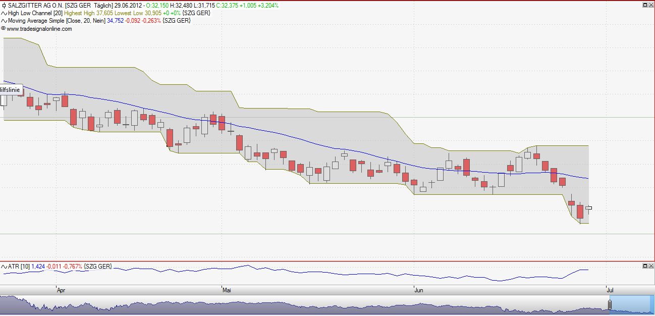Click the L:31,715 low value
The width and height of the screenshot is (655, 316).
(204, 6)
